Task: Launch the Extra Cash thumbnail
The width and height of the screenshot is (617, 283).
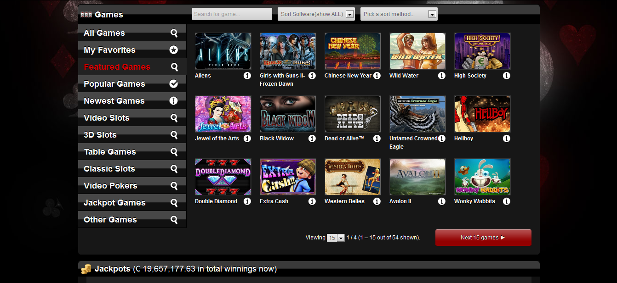Action: [288, 177]
